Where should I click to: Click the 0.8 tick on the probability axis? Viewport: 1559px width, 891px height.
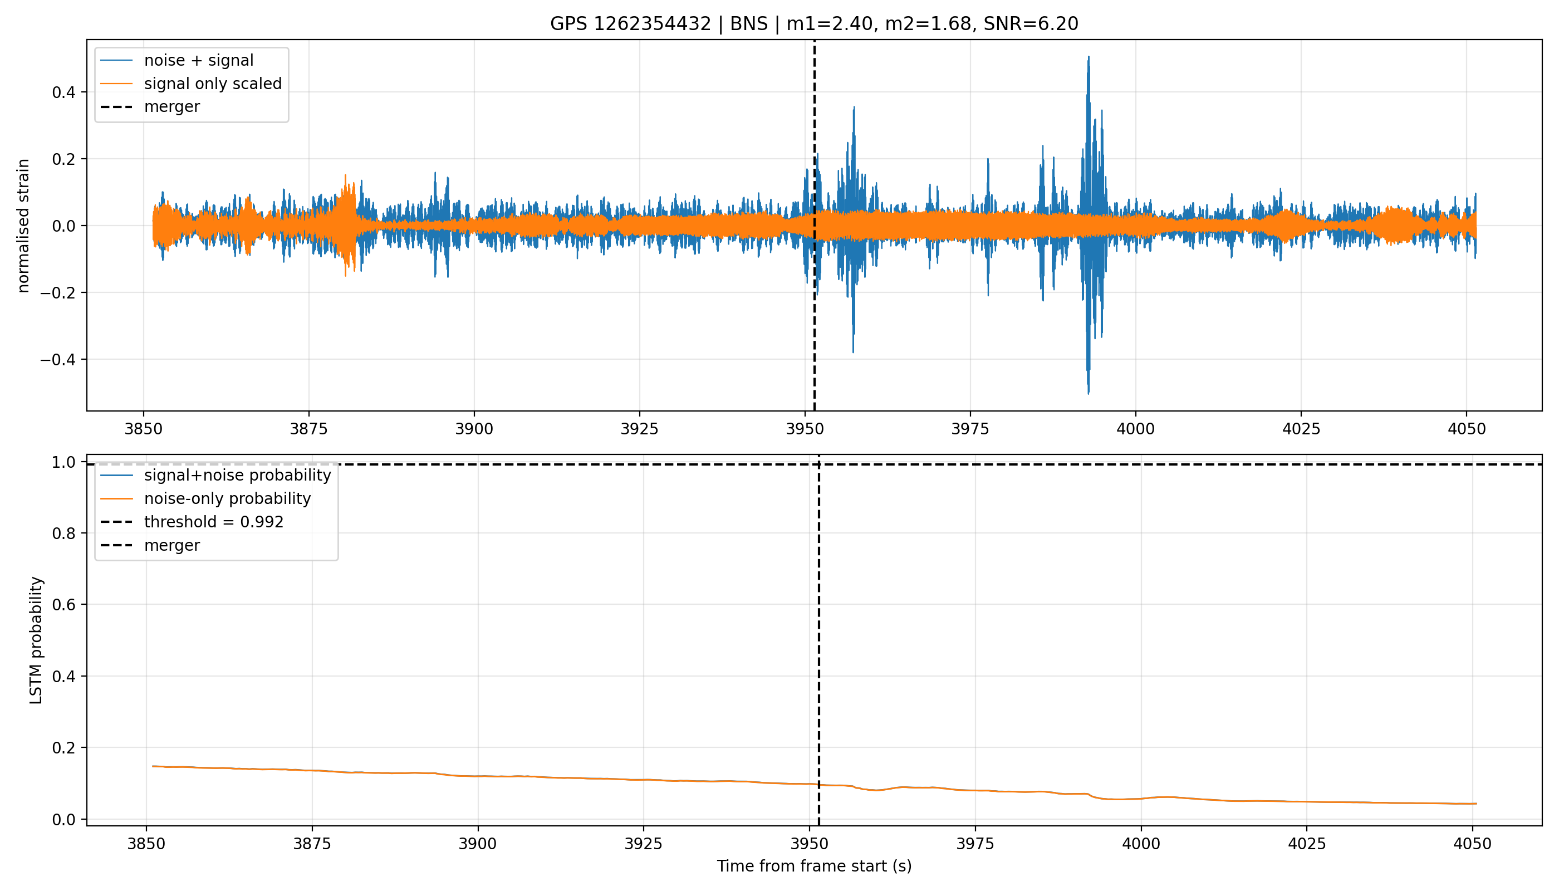[x=63, y=533]
